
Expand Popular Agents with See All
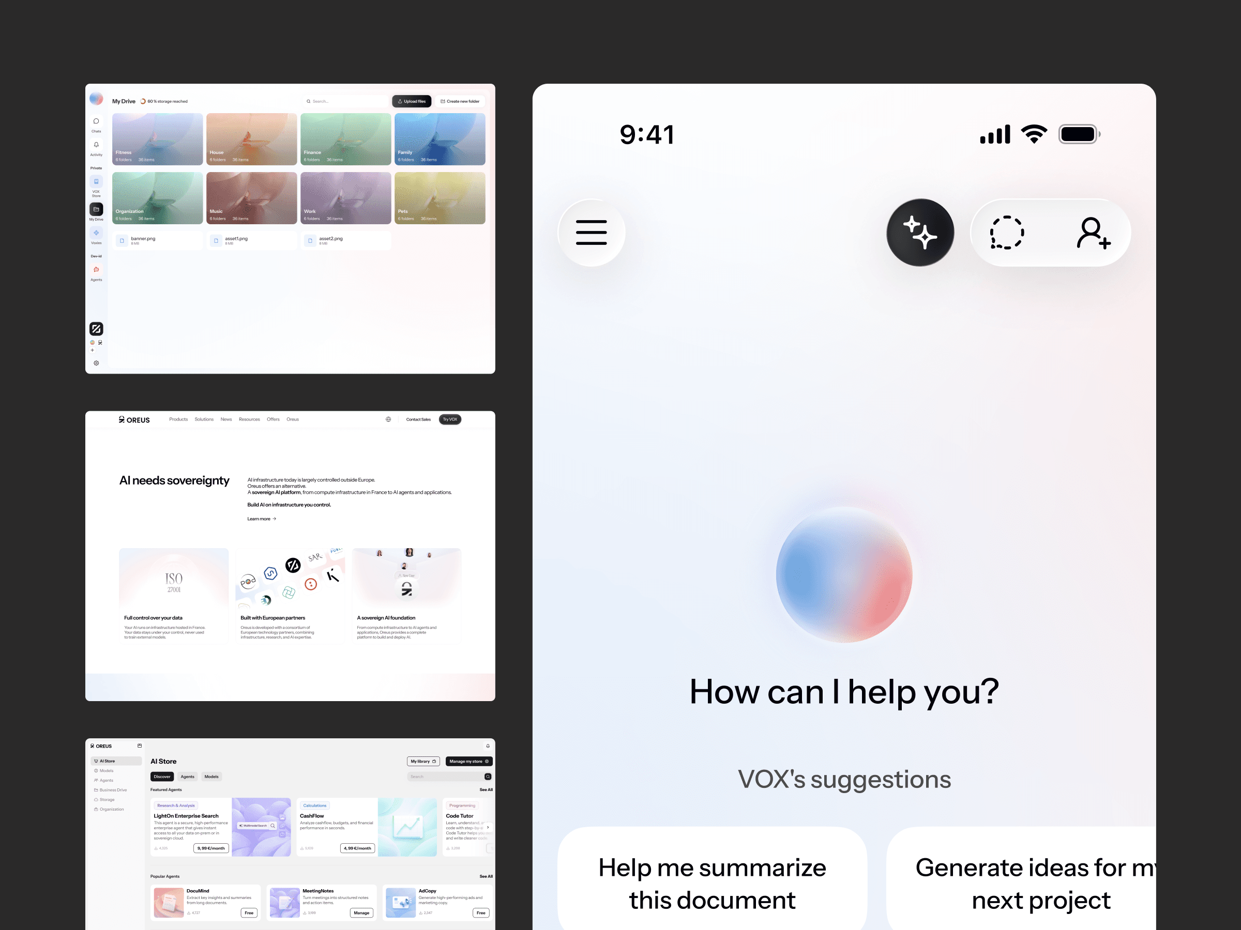tap(486, 876)
